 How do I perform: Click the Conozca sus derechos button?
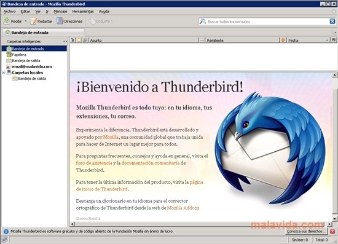point(305,231)
